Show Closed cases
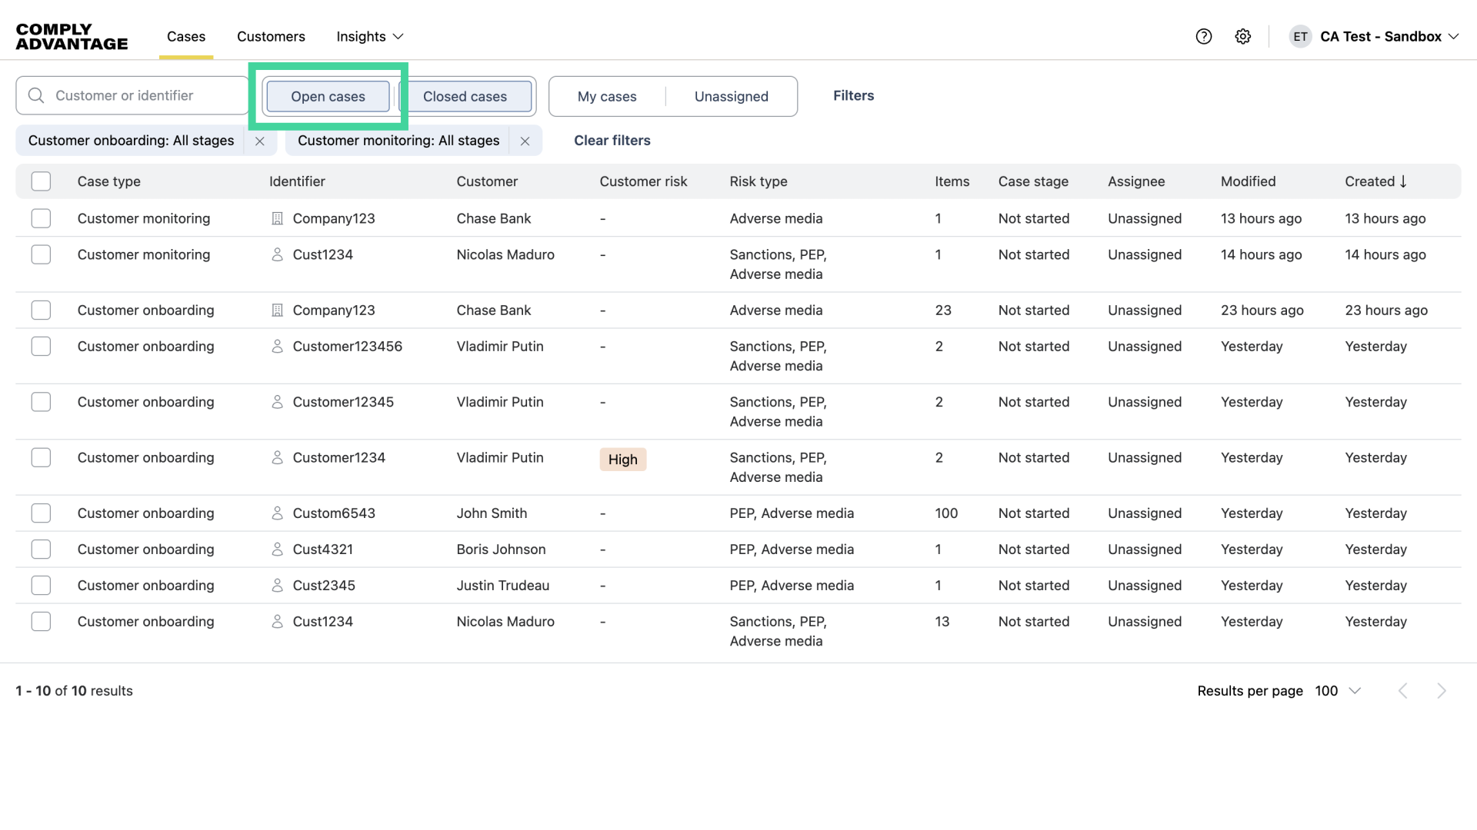This screenshot has width=1477, height=830. tap(465, 96)
